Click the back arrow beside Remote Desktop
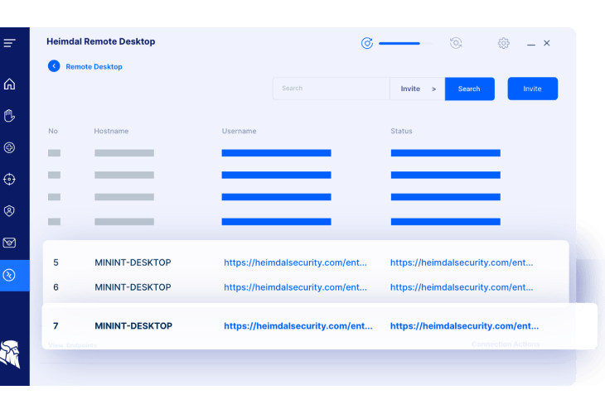Image resolution: width=605 pixels, height=414 pixels. (x=54, y=66)
